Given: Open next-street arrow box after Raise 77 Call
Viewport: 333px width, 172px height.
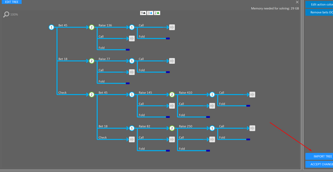Looking at the screenshot, I should tap(172, 61).
